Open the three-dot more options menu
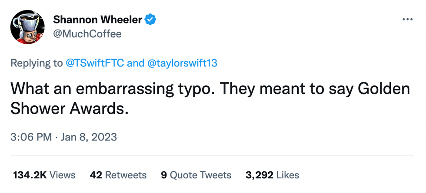426x193 pixels. (407, 20)
